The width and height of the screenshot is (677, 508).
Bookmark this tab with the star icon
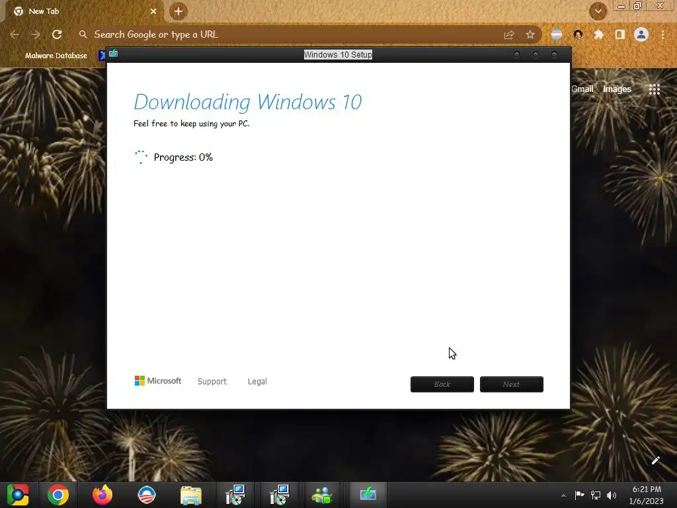coord(530,35)
